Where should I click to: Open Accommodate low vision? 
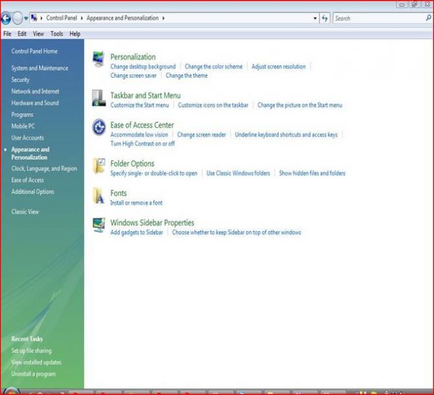coord(139,135)
